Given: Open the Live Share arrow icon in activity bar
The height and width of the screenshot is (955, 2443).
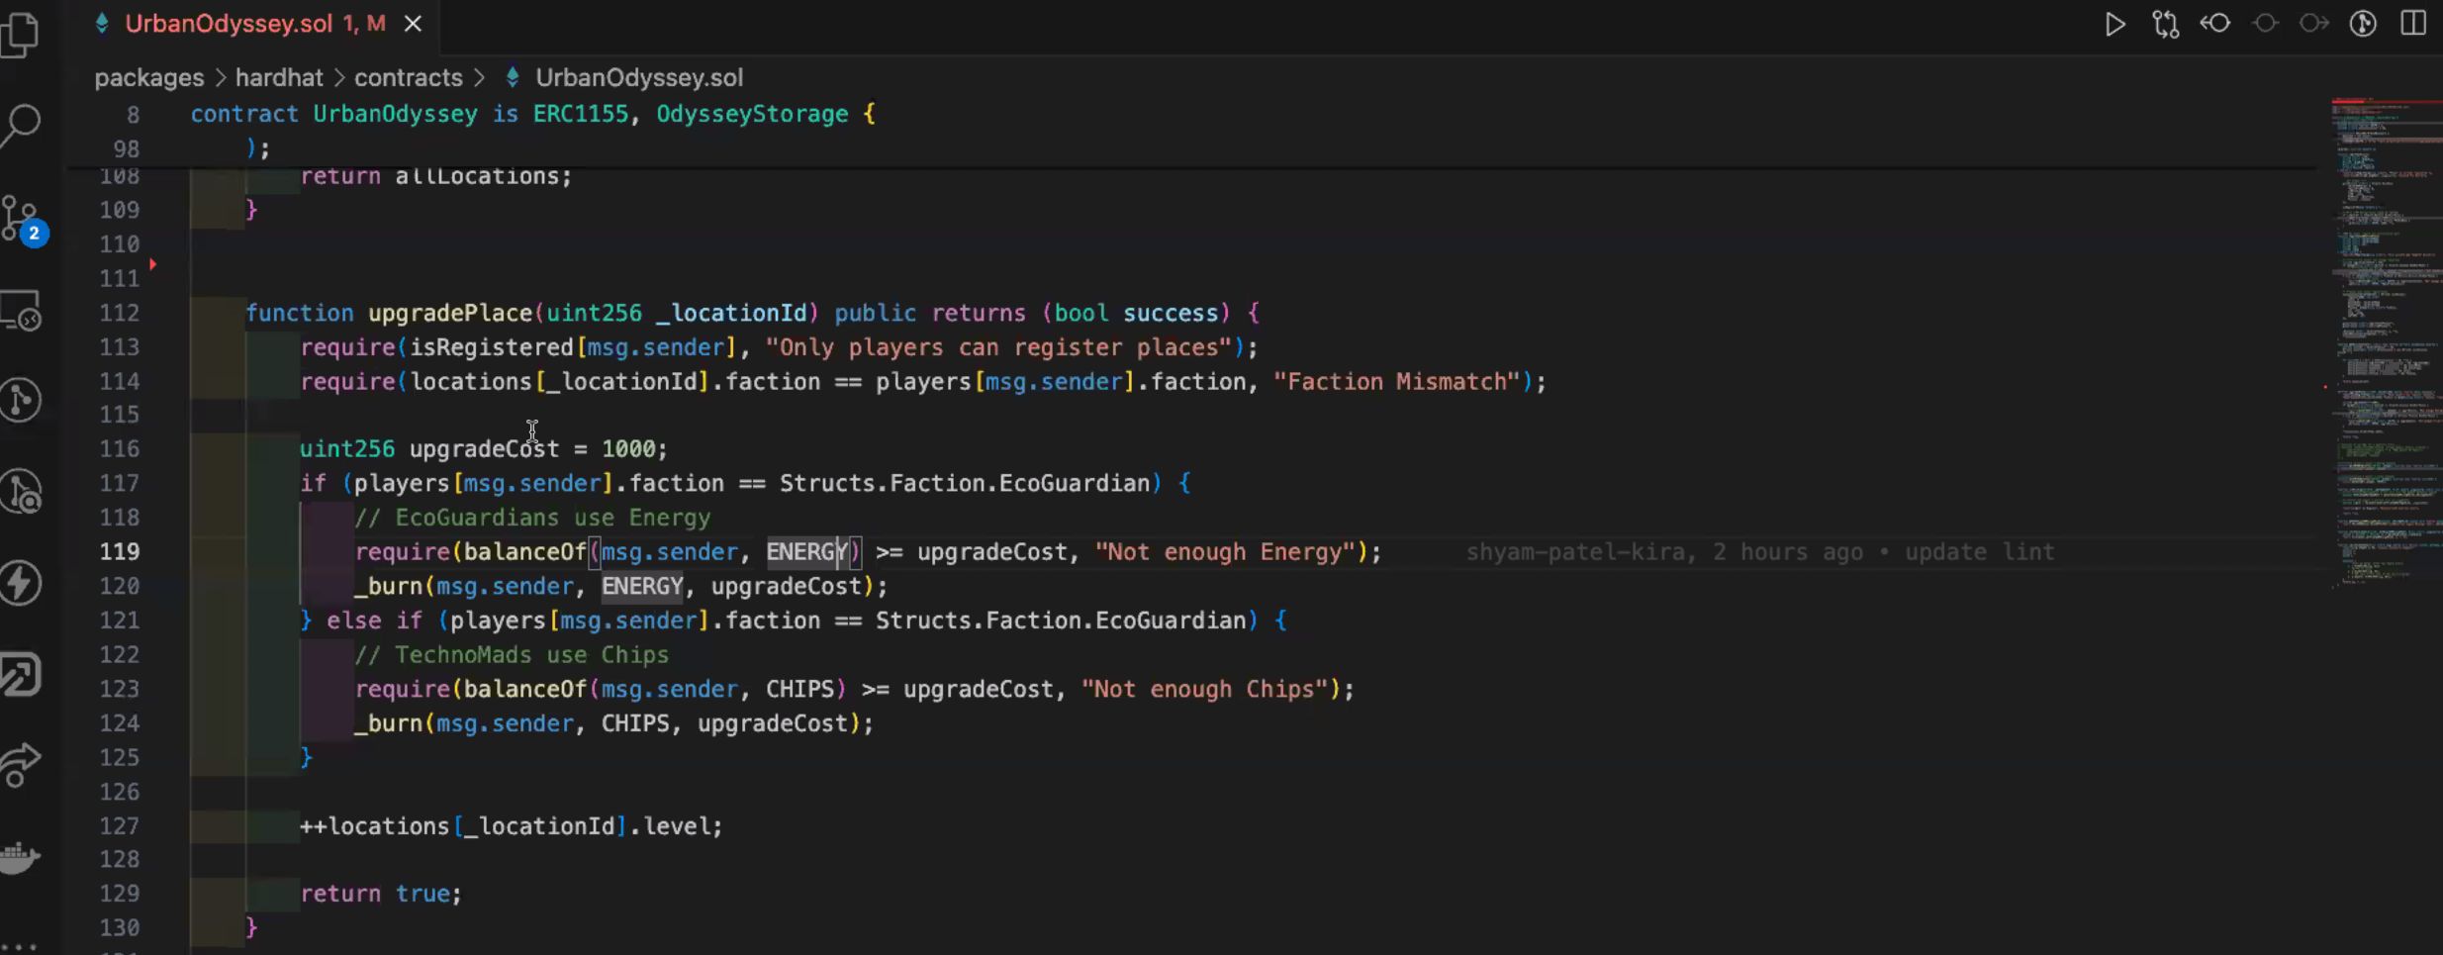Looking at the screenshot, I should [x=22, y=765].
